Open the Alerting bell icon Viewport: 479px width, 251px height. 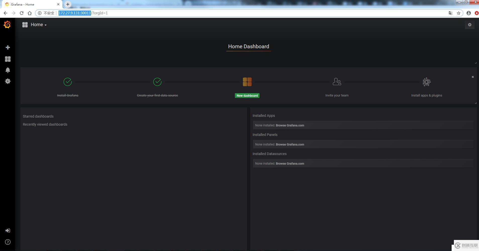[8, 70]
